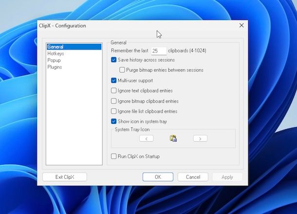This screenshot has width=297, height=214.
Task: Close the ClipX Configuration window
Action: pyautogui.click(x=241, y=25)
